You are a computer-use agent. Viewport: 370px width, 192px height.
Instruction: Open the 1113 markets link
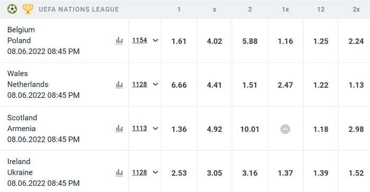(x=140, y=129)
